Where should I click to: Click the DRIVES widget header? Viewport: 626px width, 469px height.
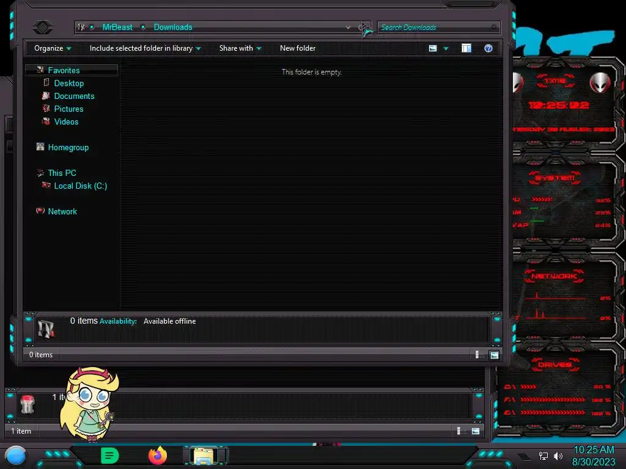pos(555,365)
